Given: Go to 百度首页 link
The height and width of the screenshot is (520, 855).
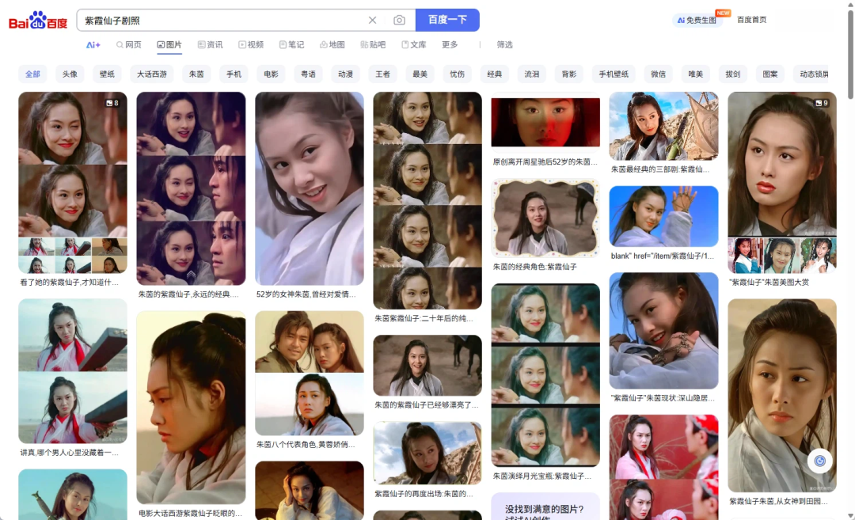Looking at the screenshot, I should 751,20.
